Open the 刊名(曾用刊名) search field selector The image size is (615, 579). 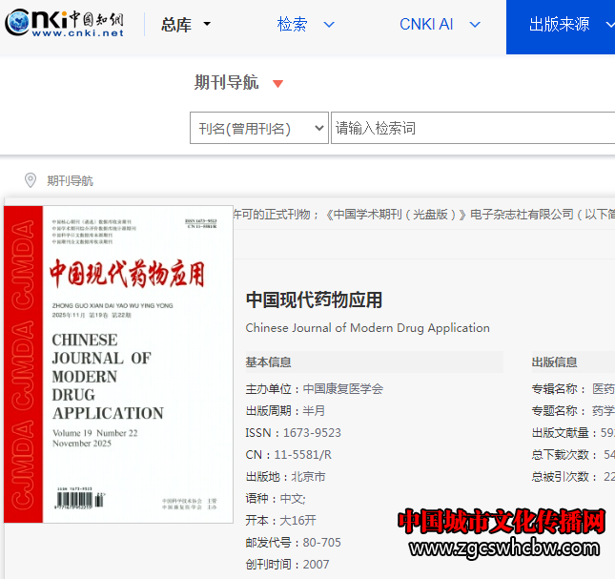[x=258, y=129]
